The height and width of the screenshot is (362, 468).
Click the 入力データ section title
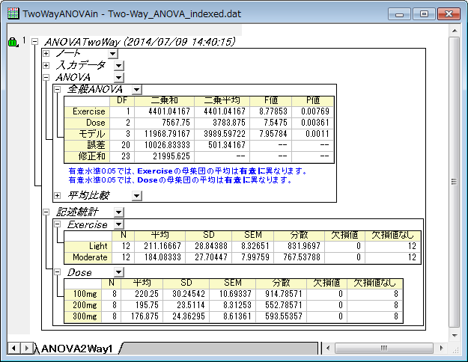point(81,65)
